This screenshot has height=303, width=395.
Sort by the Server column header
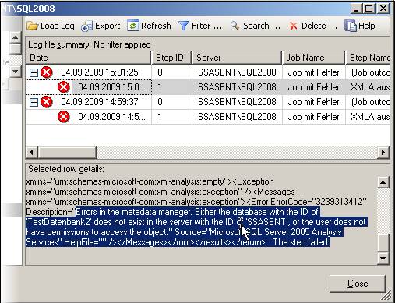237,58
